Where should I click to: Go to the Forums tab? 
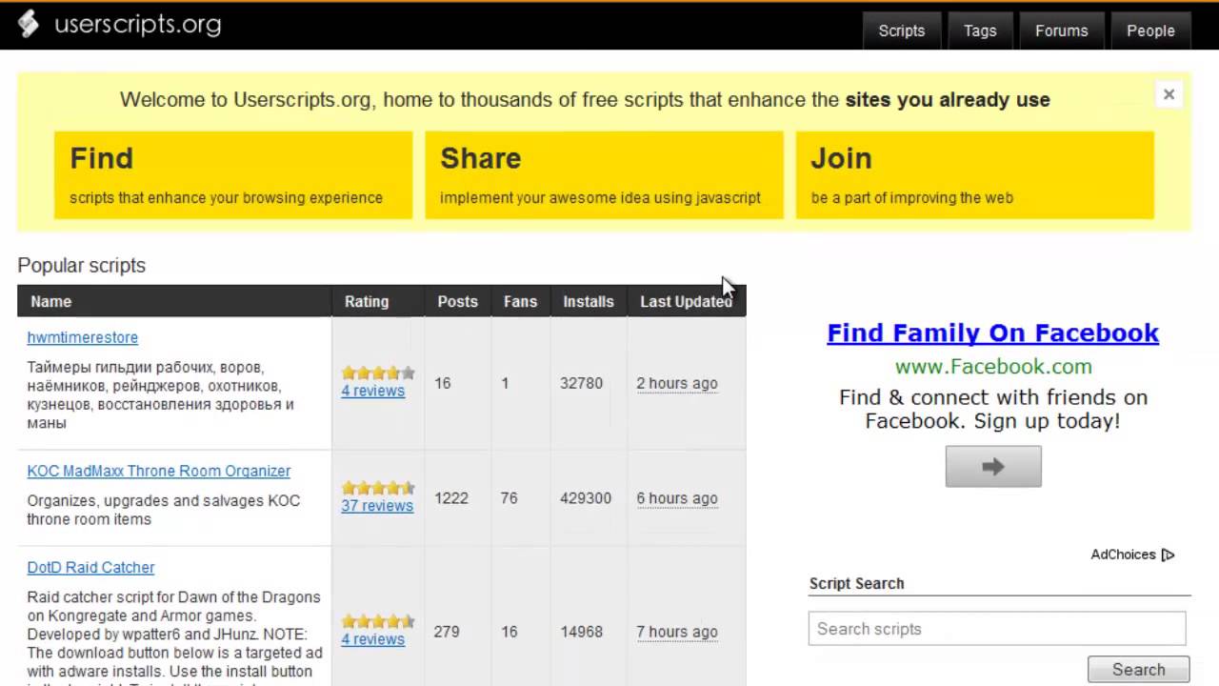point(1061,30)
